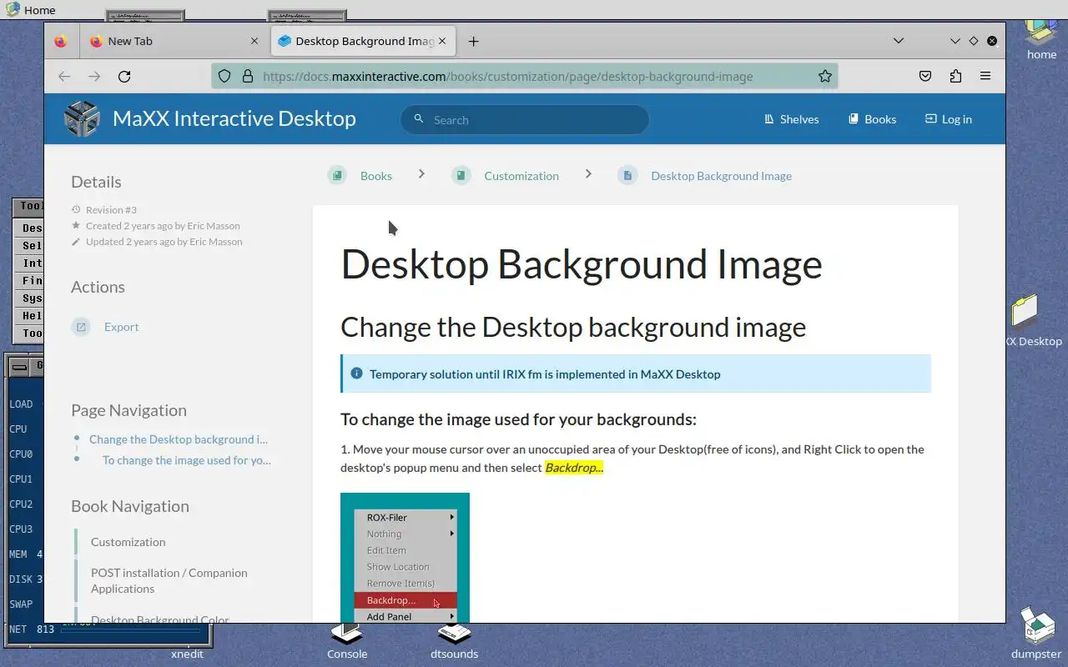
Task: Click the Desktop Background Image breadcrumb link
Action: [x=722, y=176]
